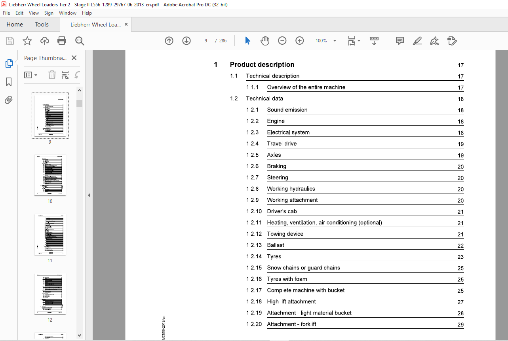Zoom out with the minus icon
This screenshot has width=508, height=341.
tap(282, 41)
